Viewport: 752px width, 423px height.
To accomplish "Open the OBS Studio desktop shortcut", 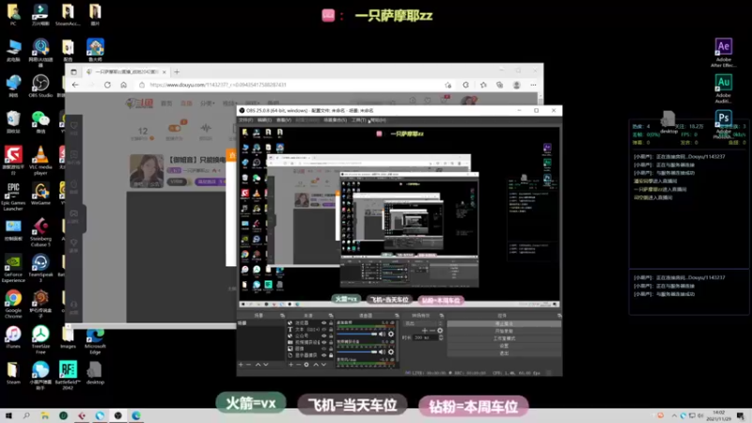I will coord(40,86).
